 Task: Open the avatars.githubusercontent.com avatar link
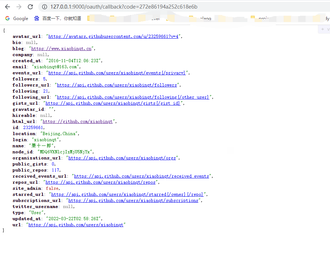pyautogui.click(x=113, y=36)
